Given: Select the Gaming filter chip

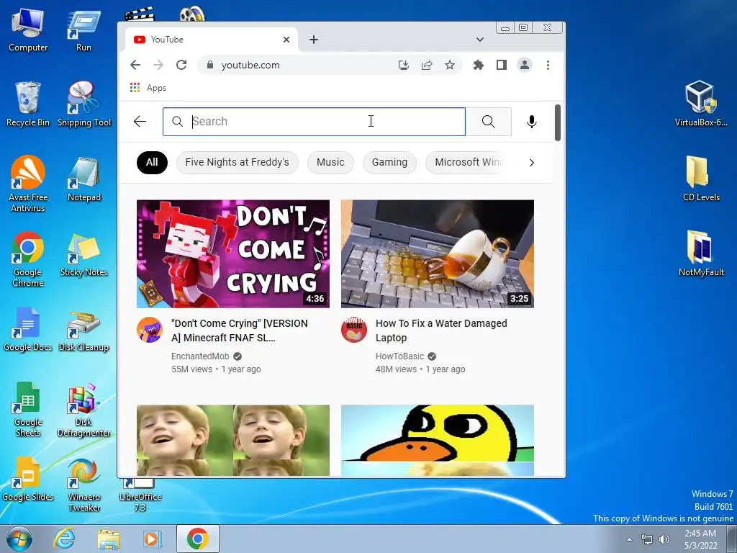Looking at the screenshot, I should (x=389, y=162).
